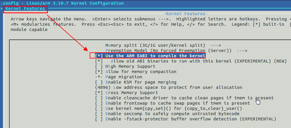Enable frontswap to cache swap pages

[172, 103]
